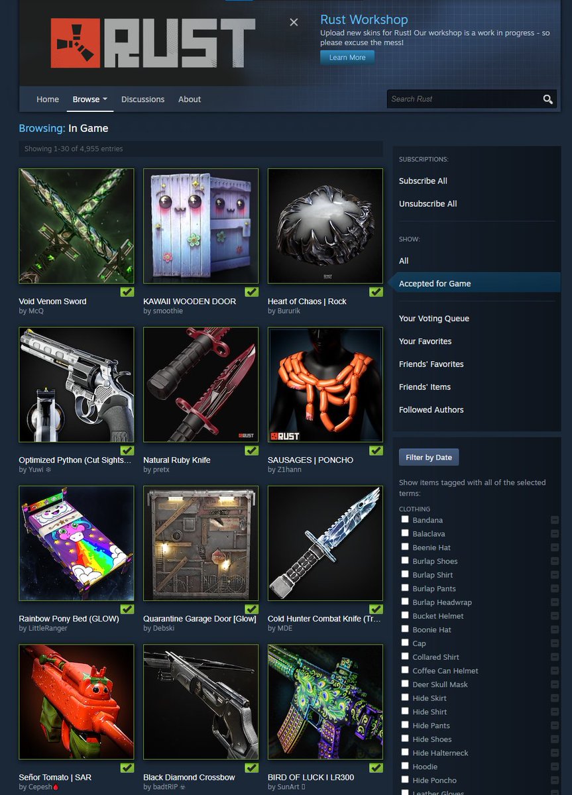Click green checkmark under Optimized Python
Image resolution: width=572 pixels, height=795 pixels.
click(x=127, y=450)
